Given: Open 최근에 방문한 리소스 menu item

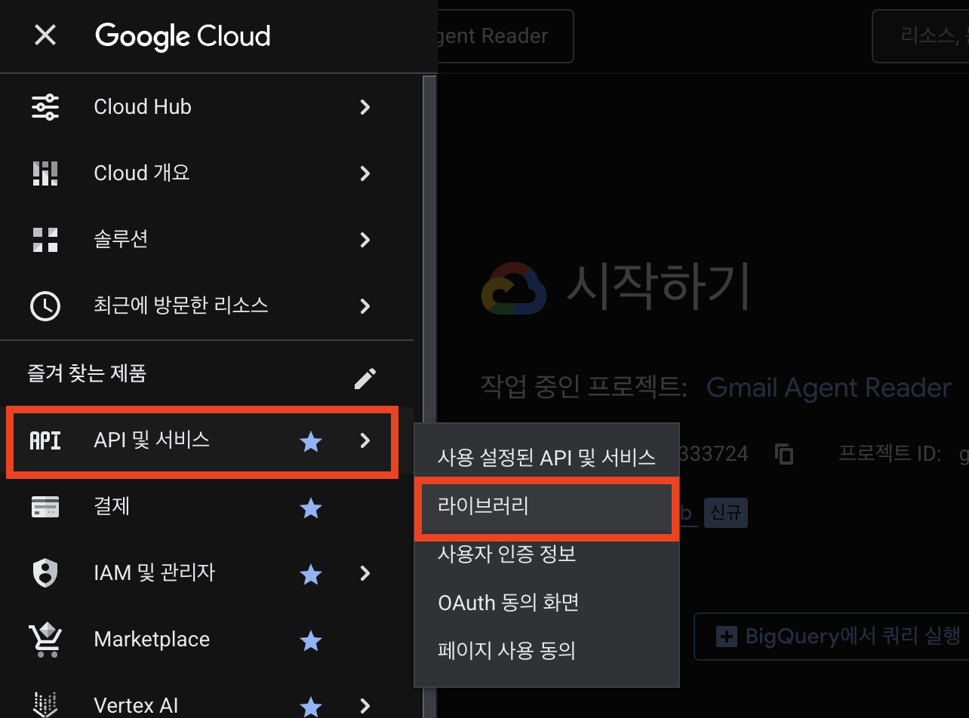Looking at the screenshot, I should coord(207,306).
